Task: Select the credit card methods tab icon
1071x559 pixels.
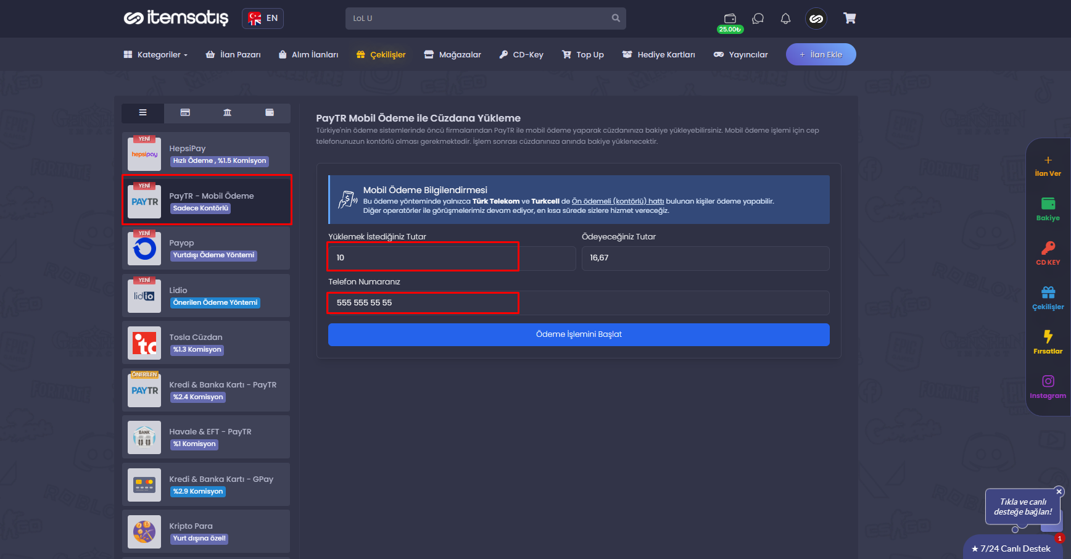Action: tap(185, 113)
